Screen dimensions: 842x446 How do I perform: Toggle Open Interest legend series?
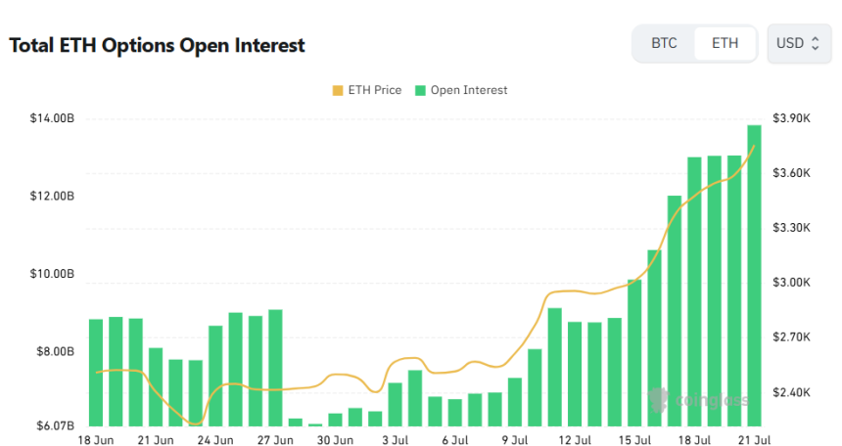pos(461,90)
